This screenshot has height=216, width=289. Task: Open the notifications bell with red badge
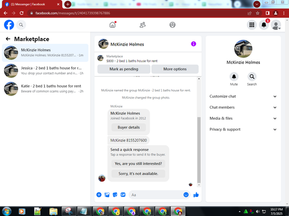pos(264,25)
